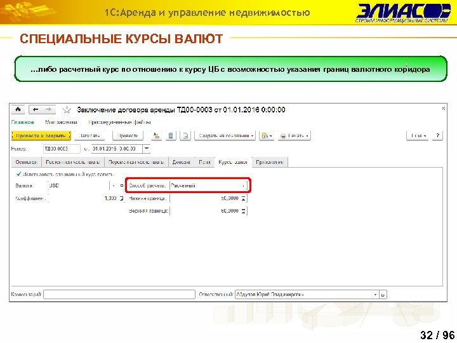Expand the Ответственный dropdown arrow

point(375,295)
